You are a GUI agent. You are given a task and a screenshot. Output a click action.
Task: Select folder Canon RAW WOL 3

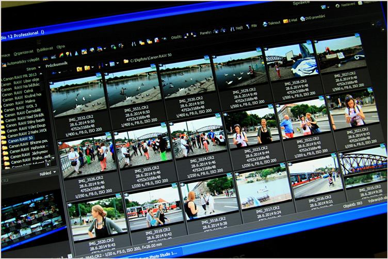tap(20, 108)
